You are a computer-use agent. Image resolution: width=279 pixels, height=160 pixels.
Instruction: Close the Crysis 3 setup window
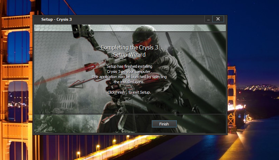click(x=218, y=19)
